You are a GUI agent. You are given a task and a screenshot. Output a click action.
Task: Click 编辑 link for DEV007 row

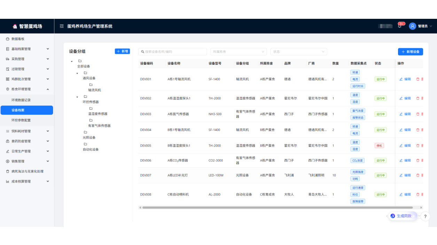click(407, 175)
